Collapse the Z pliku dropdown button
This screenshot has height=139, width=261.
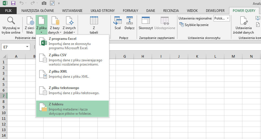(42, 25)
